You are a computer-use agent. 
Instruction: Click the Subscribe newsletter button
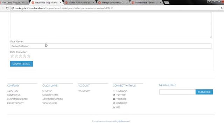click(x=204, y=92)
